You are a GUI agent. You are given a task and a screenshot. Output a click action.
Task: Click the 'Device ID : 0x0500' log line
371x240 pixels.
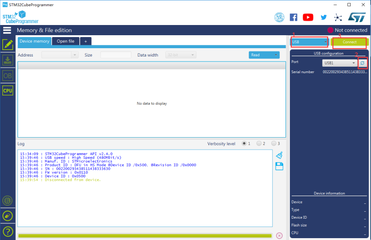(52, 177)
